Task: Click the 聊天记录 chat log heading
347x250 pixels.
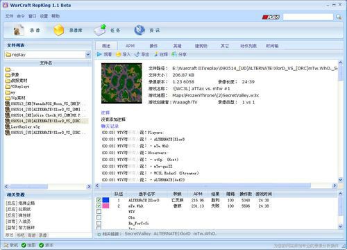Action: point(110,126)
